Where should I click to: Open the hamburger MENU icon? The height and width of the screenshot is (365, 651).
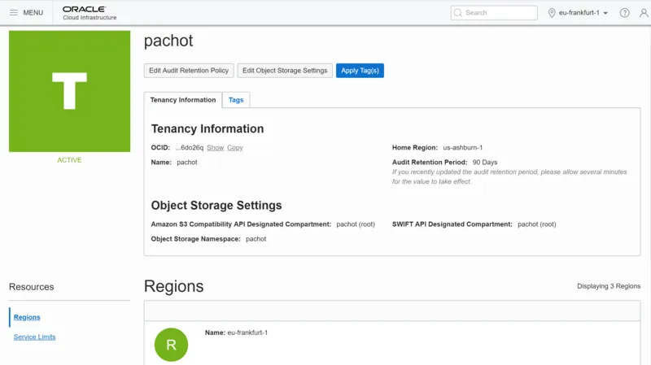14,12
